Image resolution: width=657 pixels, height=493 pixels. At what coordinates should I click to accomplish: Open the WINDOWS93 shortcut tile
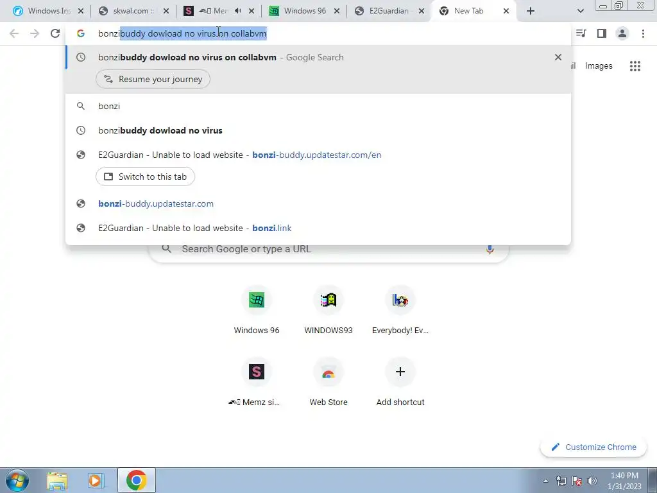[328, 311]
